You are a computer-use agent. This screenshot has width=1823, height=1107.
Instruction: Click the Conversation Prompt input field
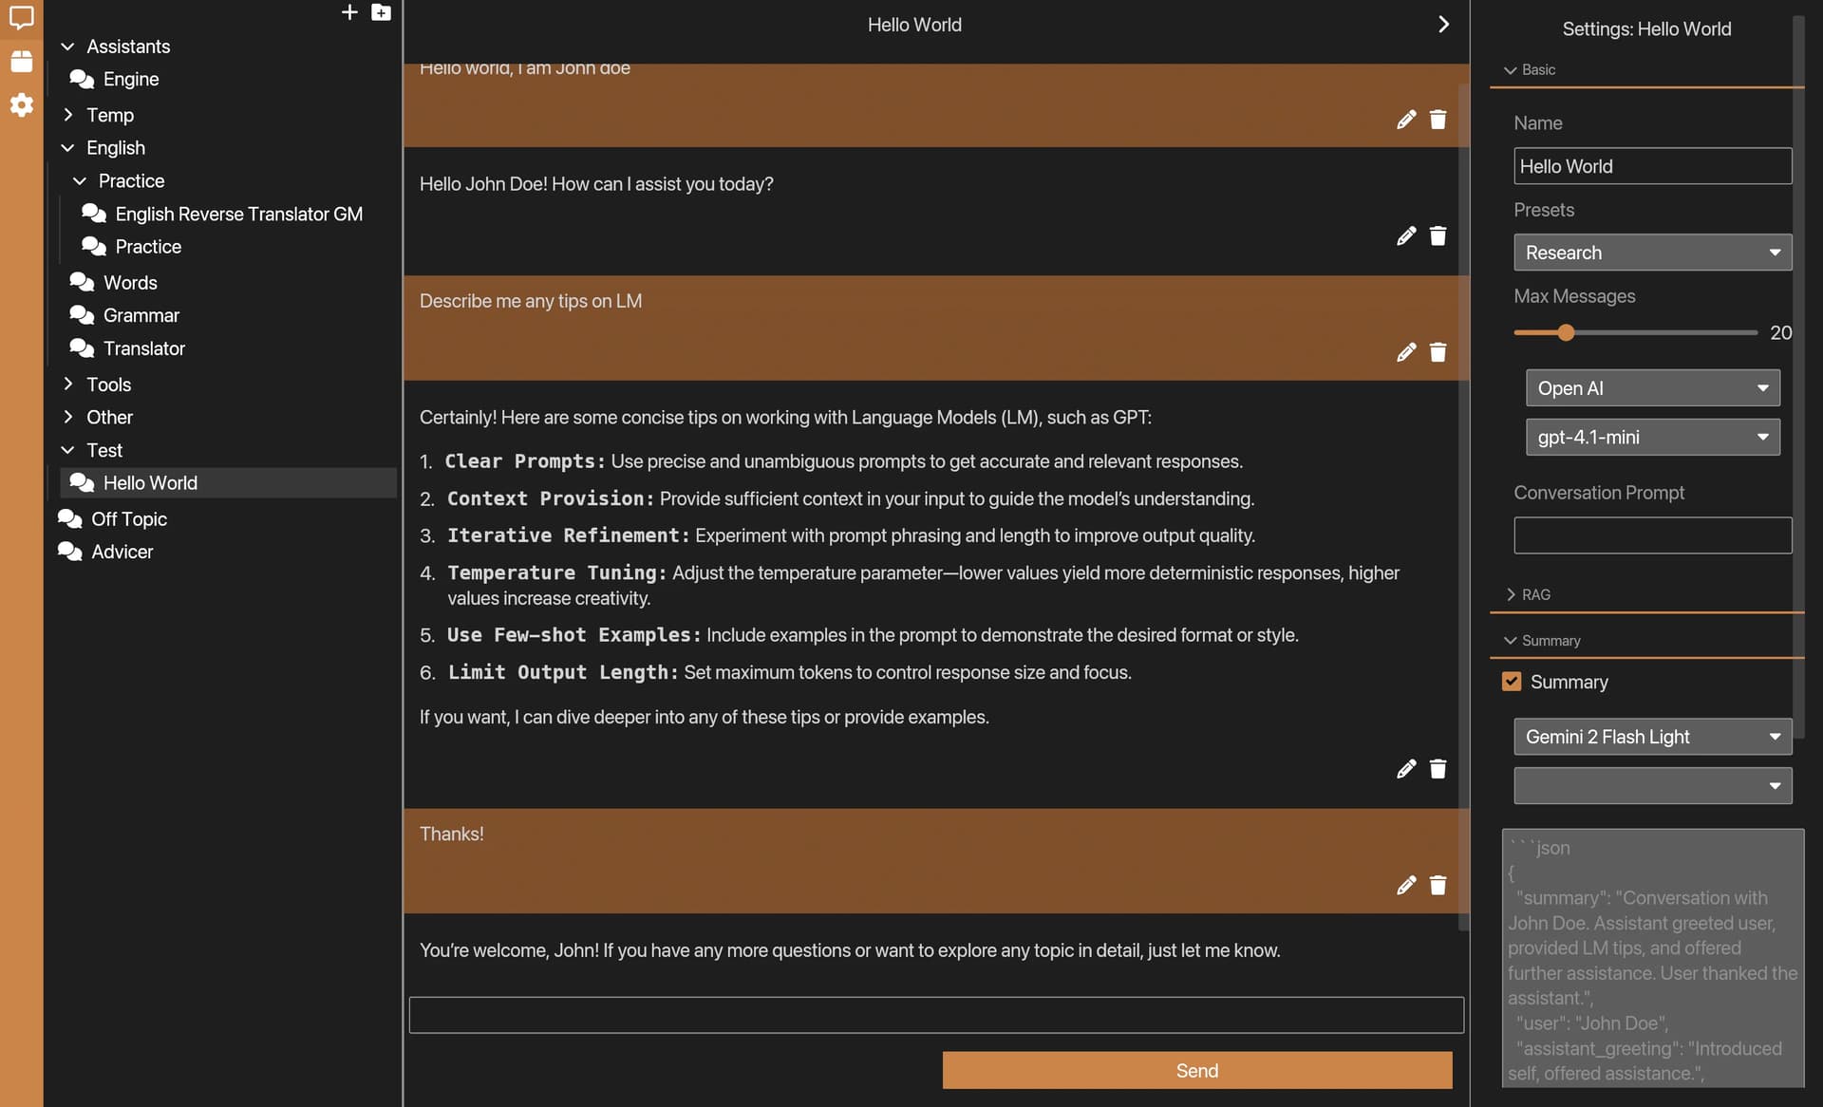pos(1652,535)
